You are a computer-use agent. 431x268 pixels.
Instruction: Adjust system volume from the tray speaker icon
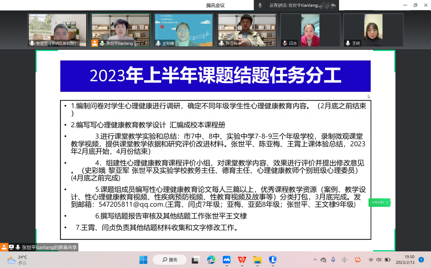(379, 260)
